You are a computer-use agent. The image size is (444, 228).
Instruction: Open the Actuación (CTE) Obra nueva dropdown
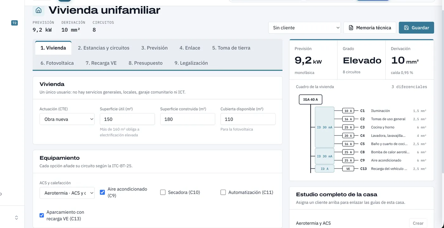67,119
